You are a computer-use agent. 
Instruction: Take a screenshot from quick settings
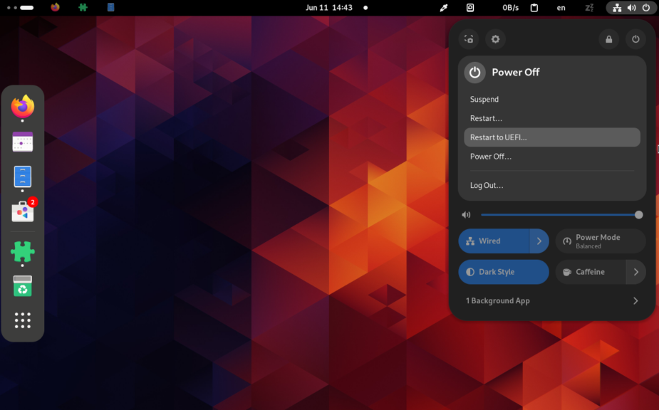pos(469,39)
